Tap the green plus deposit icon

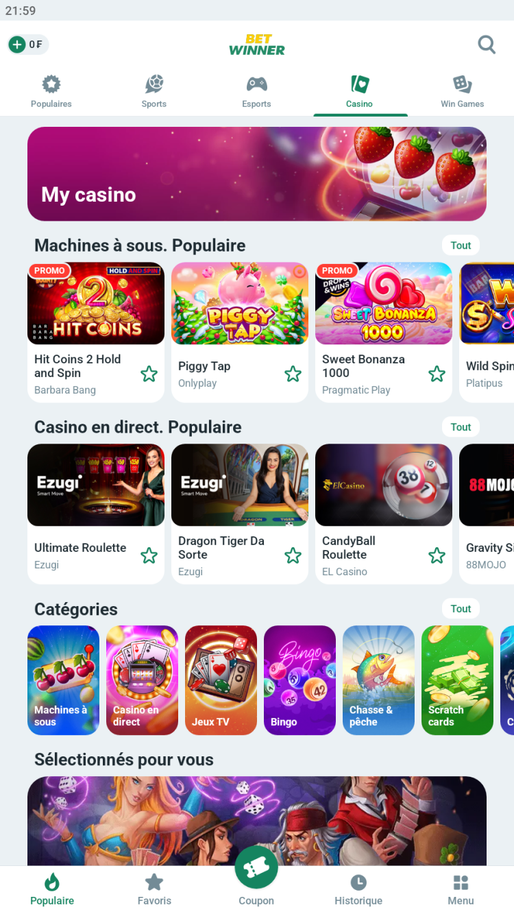pos(17,45)
